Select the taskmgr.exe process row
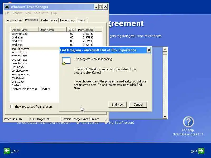Image resolution: width=211 pixels, height=158 pixels. pyautogui.click(x=56, y=34)
